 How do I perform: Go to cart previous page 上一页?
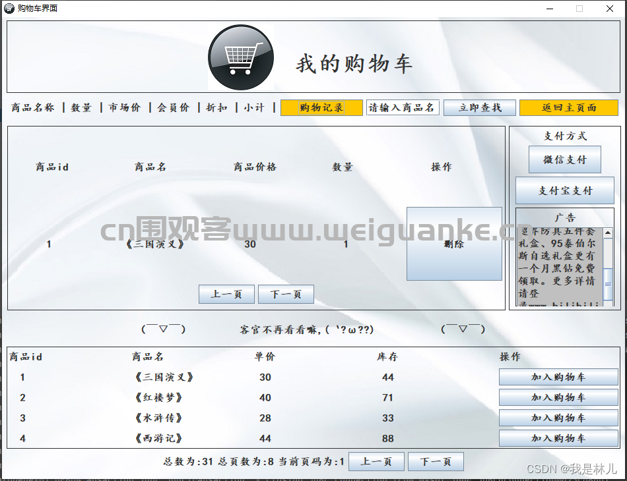pyautogui.click(x=226, y=294)
